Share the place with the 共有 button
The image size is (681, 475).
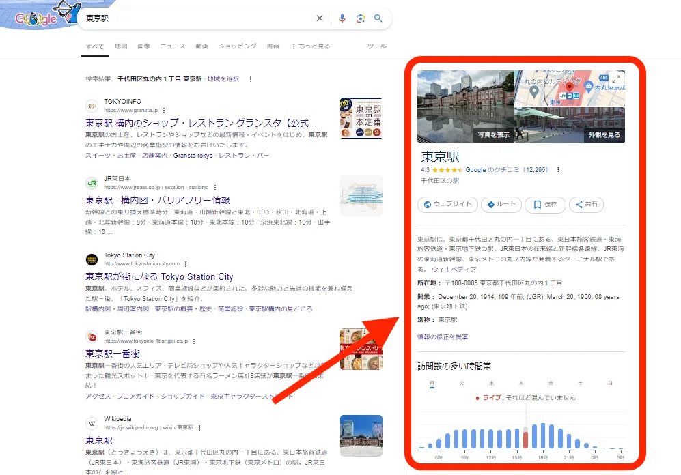point(586,204)
